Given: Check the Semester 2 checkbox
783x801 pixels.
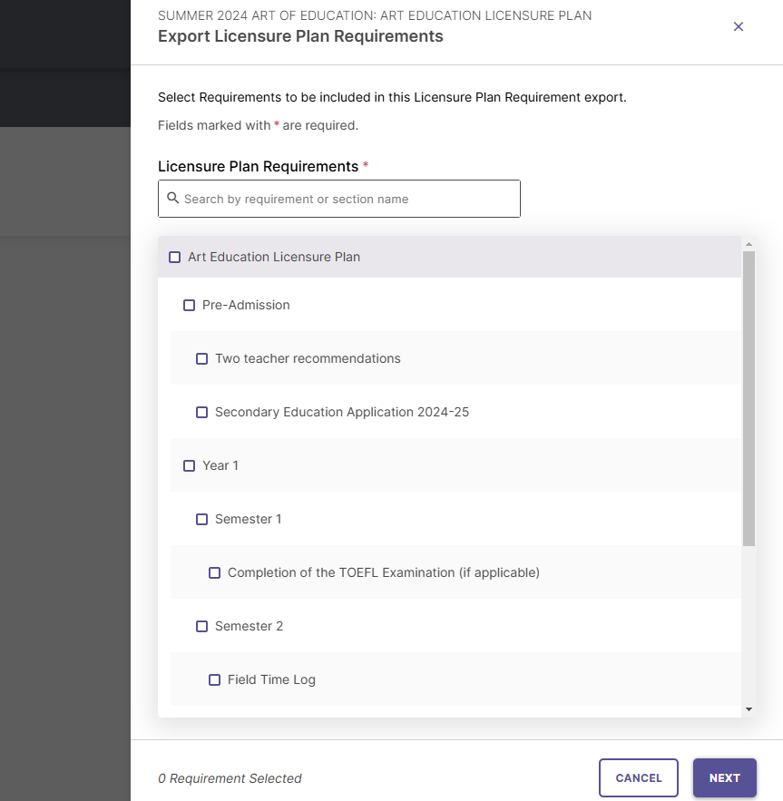Looking at the screenshot, I should tap(202, 626).
